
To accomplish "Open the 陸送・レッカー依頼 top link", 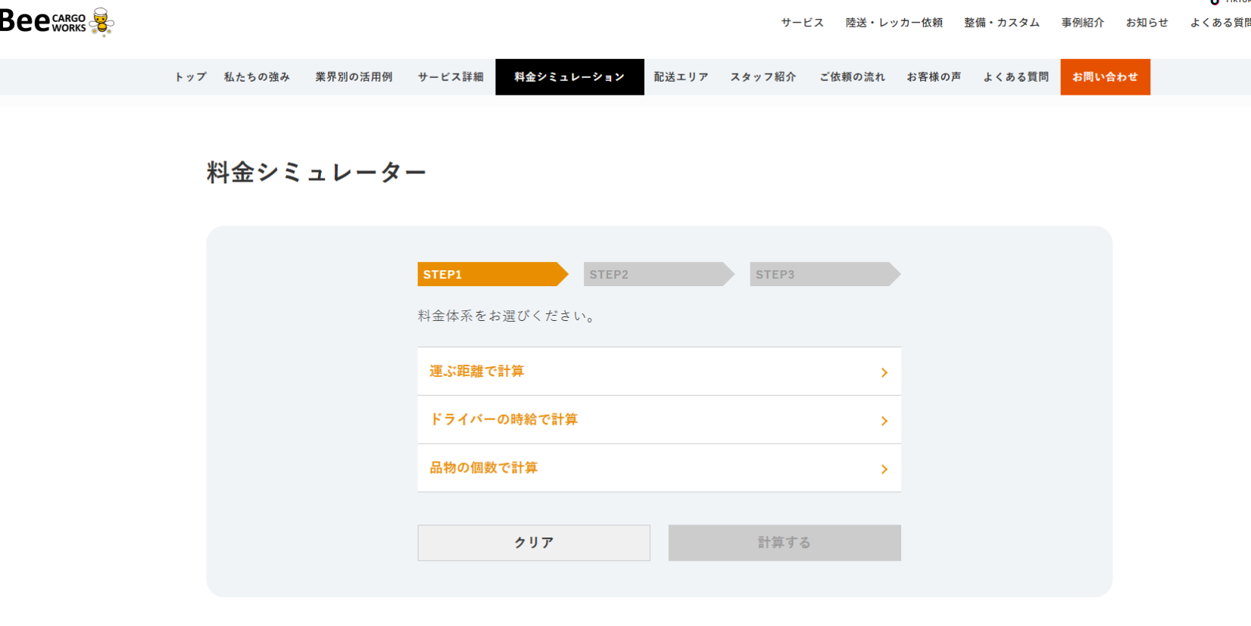I will coord(894,23).
